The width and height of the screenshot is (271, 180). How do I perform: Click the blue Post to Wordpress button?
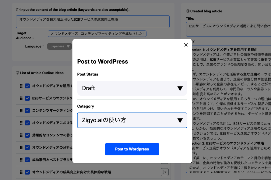[132, 149]
